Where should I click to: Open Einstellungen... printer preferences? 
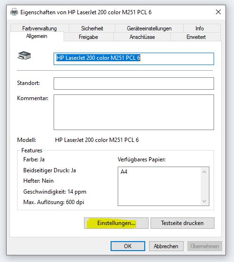point(116,223)
